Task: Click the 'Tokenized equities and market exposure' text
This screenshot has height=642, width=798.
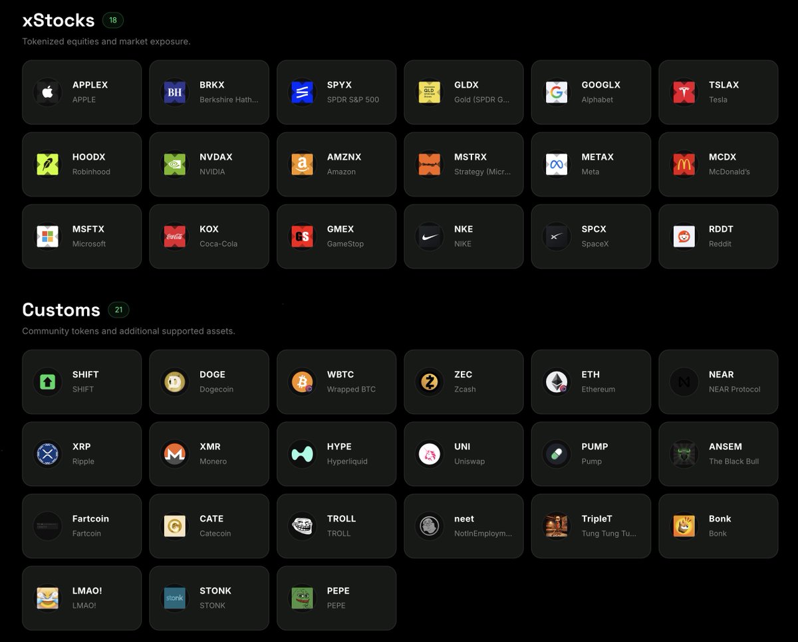Action: [x=106, y=41]
